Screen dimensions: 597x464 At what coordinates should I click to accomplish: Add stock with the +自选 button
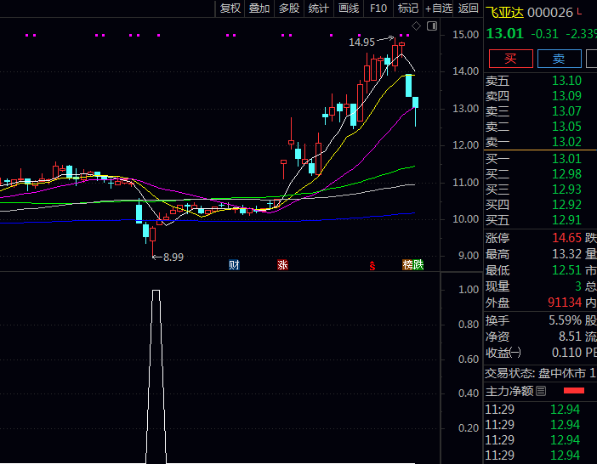coord(439,8)
